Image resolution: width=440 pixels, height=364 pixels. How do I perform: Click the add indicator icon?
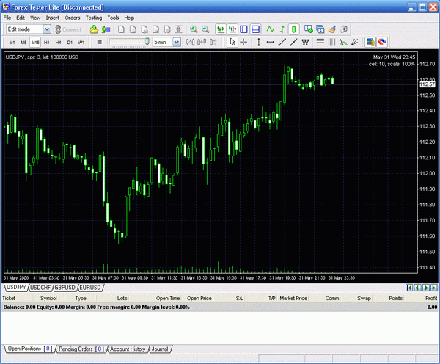[x=309, y=29]
